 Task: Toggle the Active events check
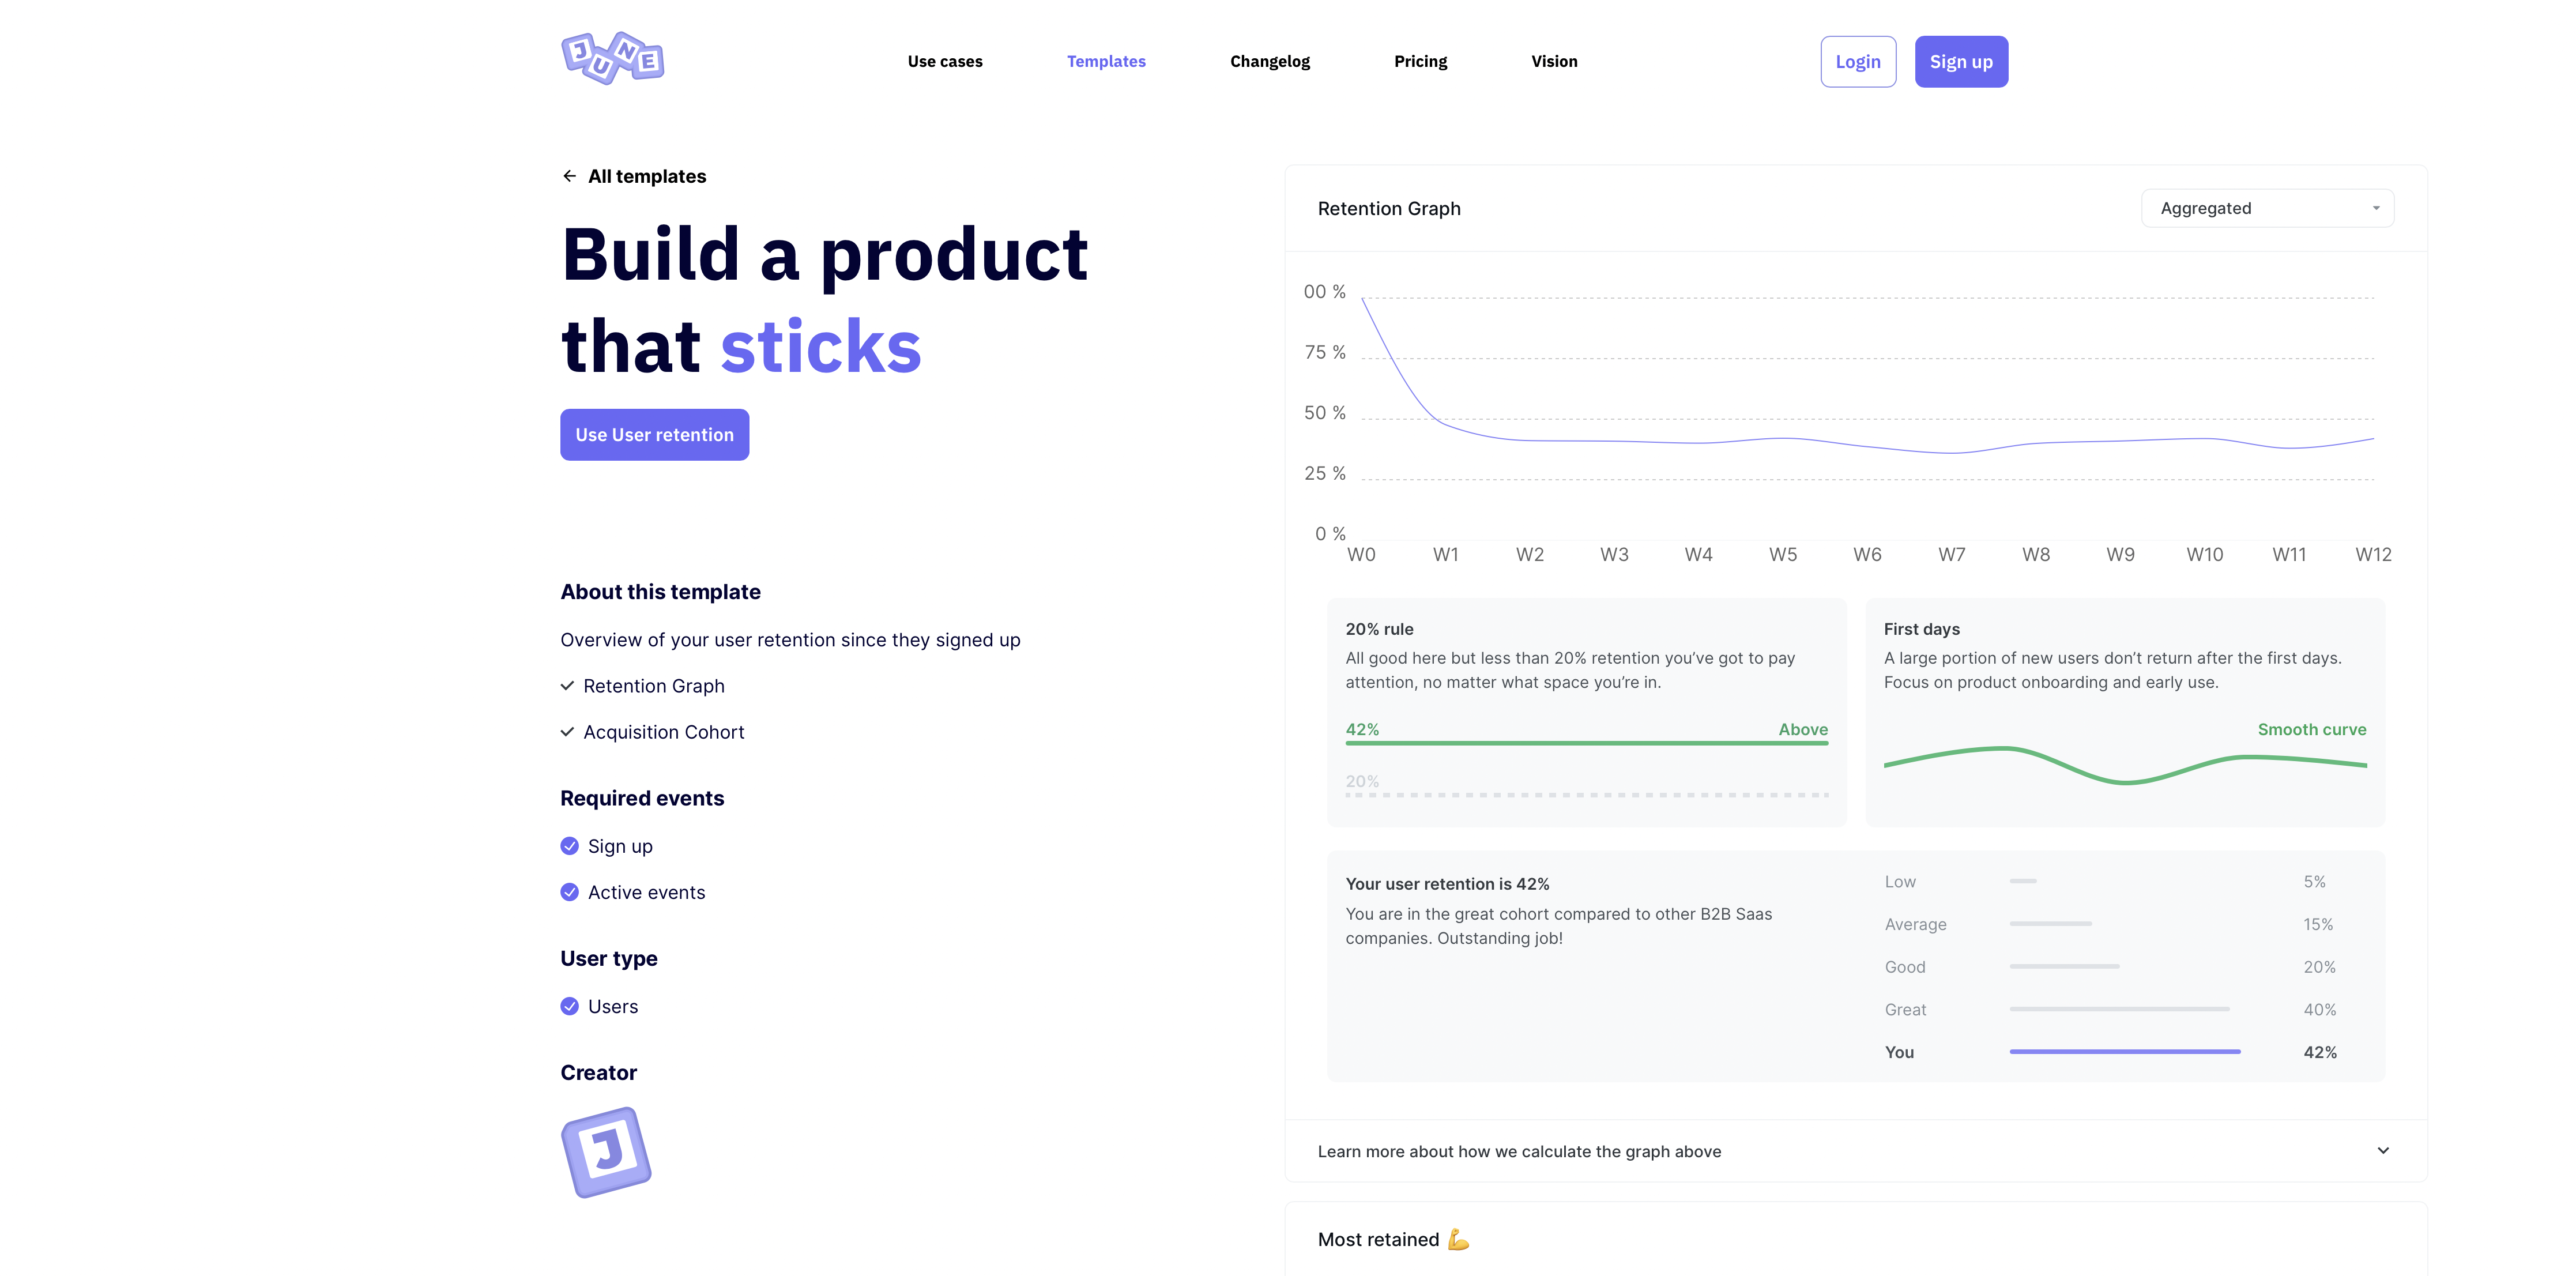570,892
